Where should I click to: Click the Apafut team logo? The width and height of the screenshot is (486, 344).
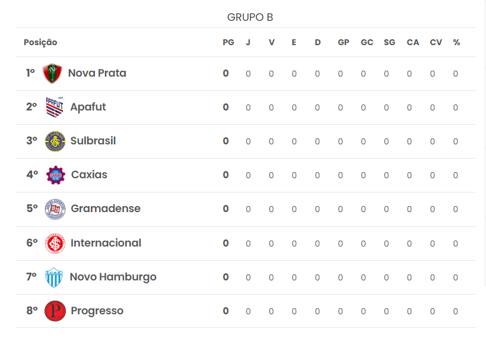[x=55, y=108]
